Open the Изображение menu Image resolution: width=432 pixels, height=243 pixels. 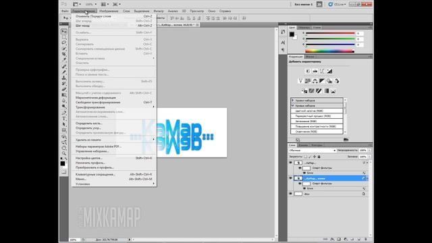pyautogui.click(x=109, y=11)
